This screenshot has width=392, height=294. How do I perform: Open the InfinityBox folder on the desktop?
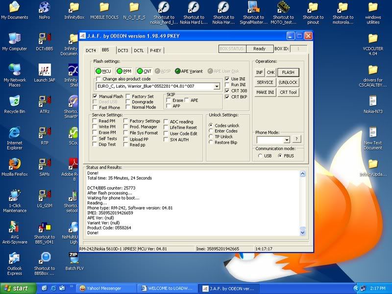[x=74, y=10]
